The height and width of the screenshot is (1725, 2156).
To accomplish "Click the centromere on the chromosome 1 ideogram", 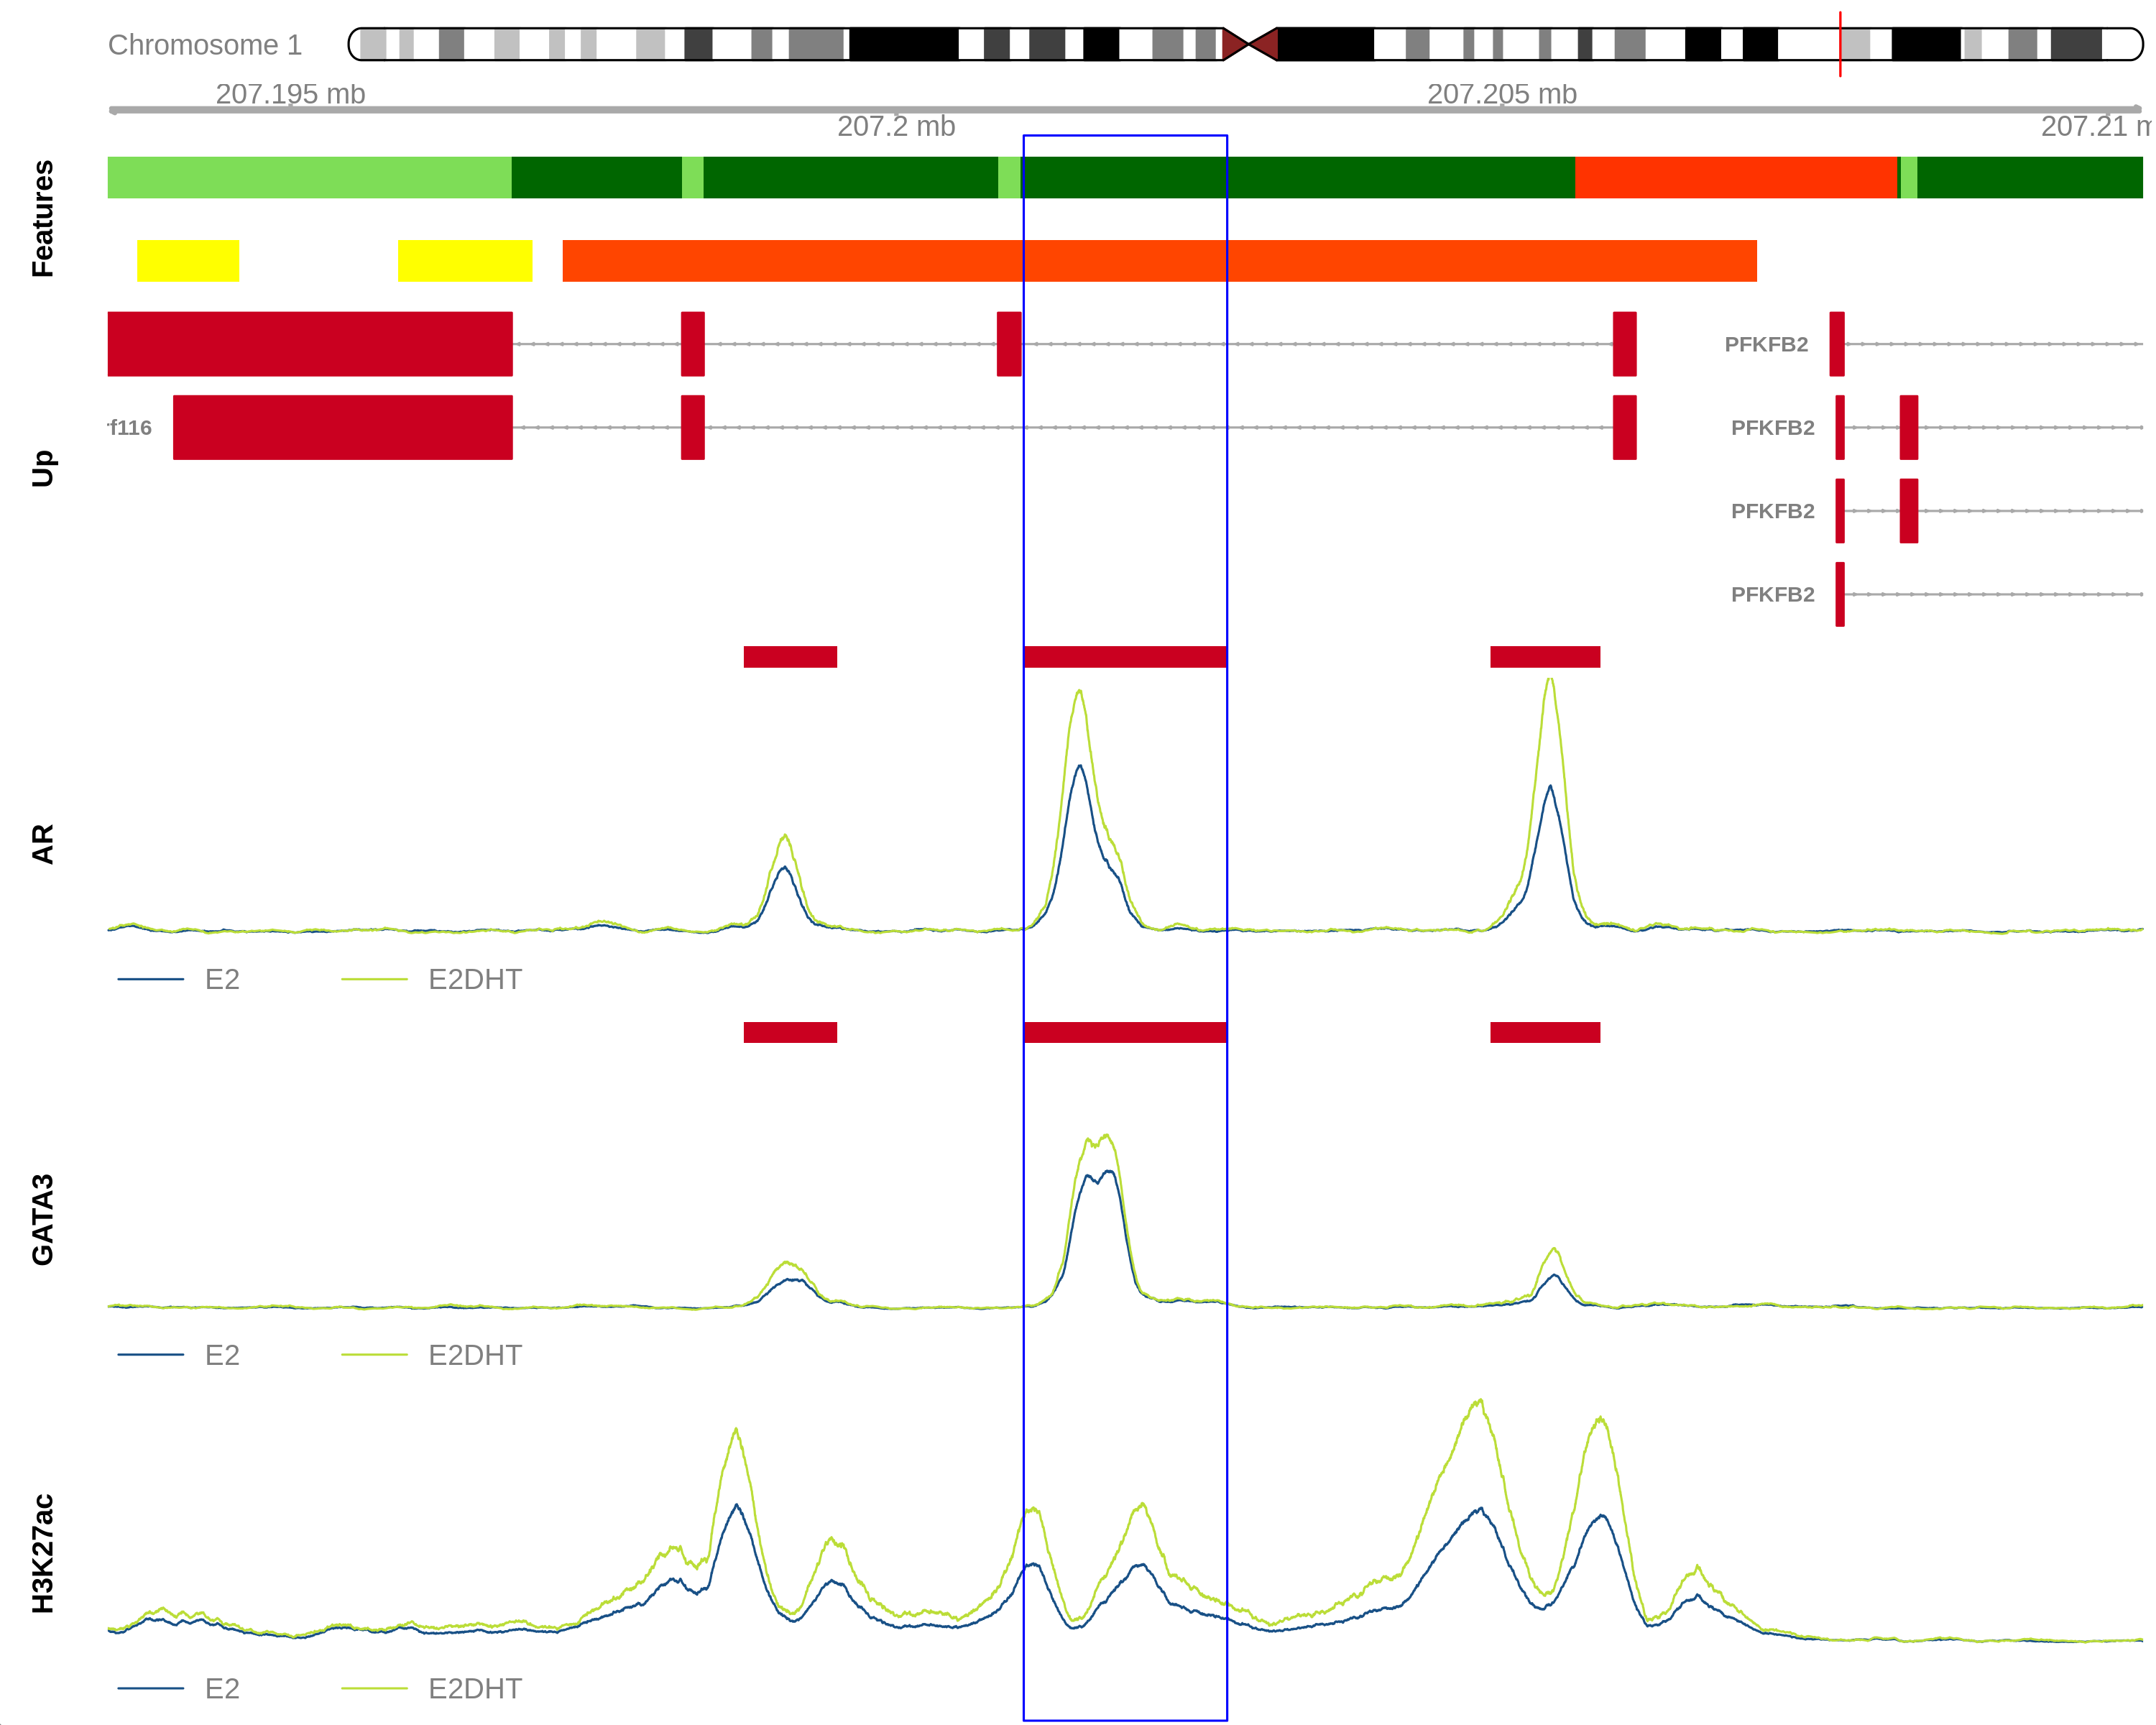I will (x=1249, y=44).
